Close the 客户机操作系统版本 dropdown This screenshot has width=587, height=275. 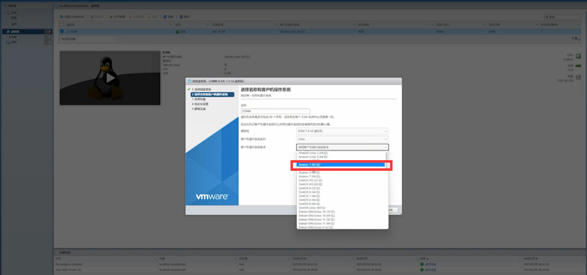[342, 147]
